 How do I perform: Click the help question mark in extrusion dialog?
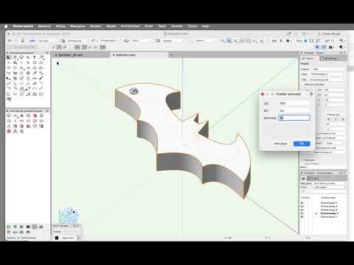pyautogui.click(x=311, y=94)
